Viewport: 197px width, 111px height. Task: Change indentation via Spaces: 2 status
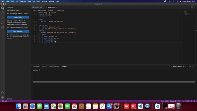173,101
